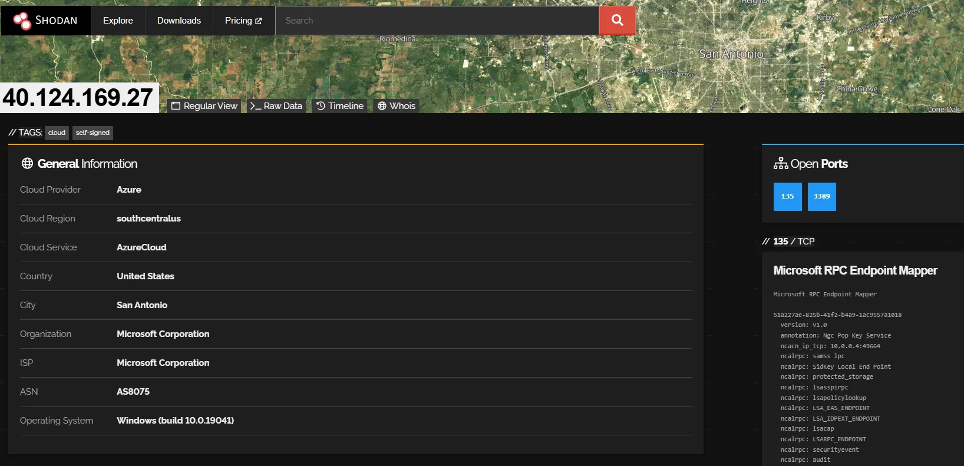Click the ncalrpc LSARPC_ENDPOINT line
The width and height of the screenshot is (964, 466).
pyautogui.click(x=823, y=439)
